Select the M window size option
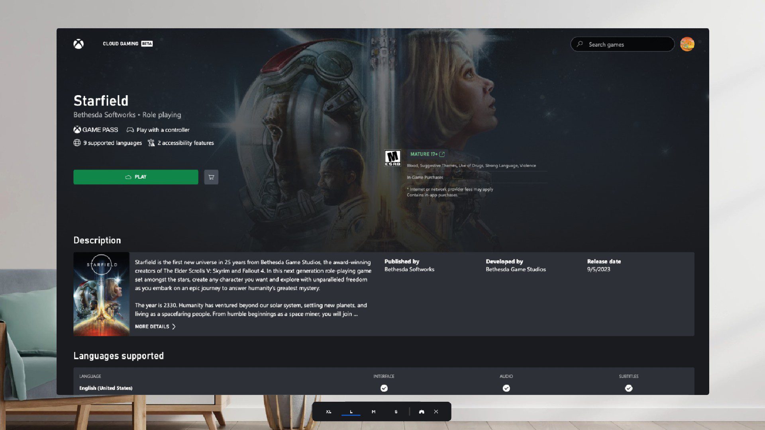 pyautogui.click(x=373, y=412)
